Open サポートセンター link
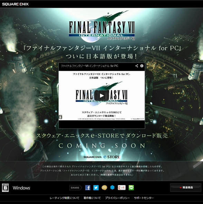The height and width of the screenshot is (204, 203). (x=144, y=198)
